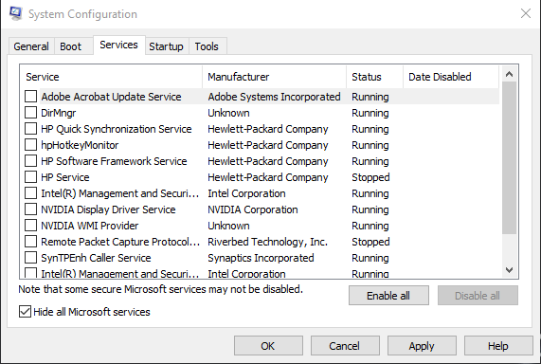Enable HP Quick Synchronization Service checkbox
Image resolution: width=541 pixels, height=364 pixels.
(30, 129)
